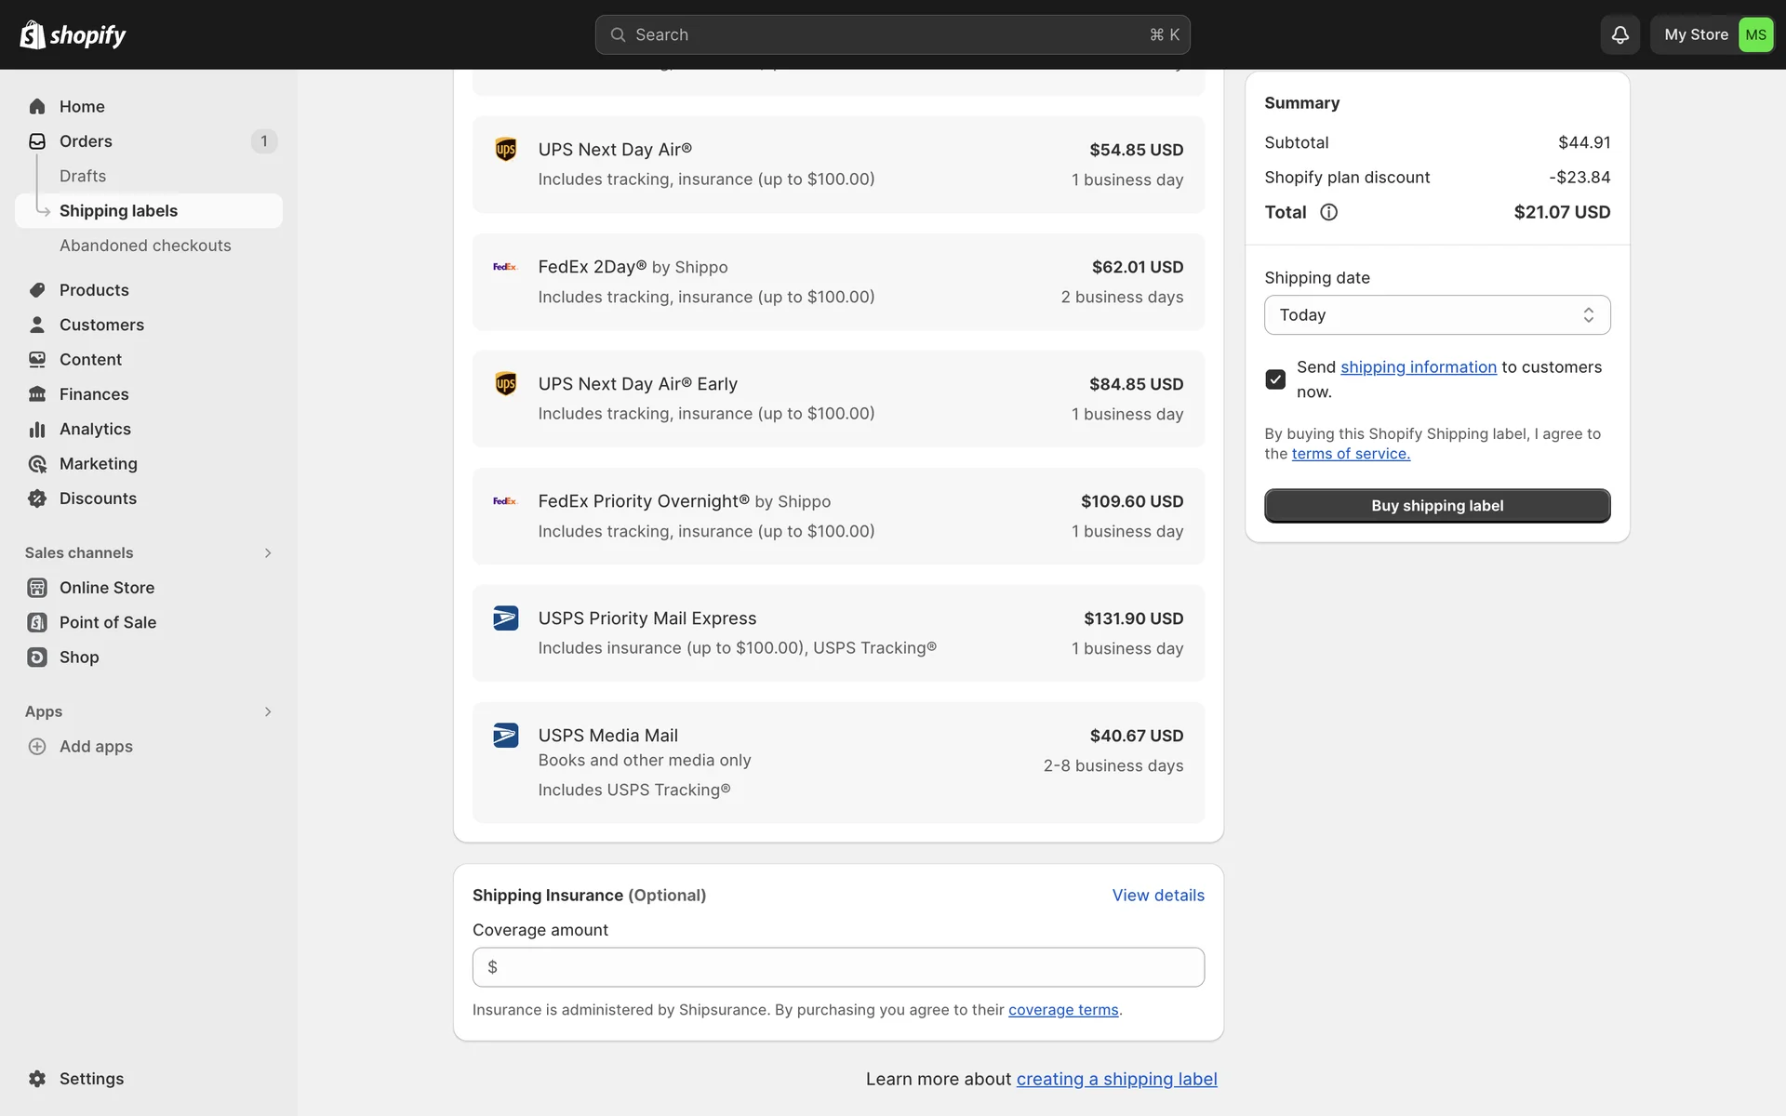Open Settings gear in sidebar
1786x1116 pixels.
pos(37,1079)
